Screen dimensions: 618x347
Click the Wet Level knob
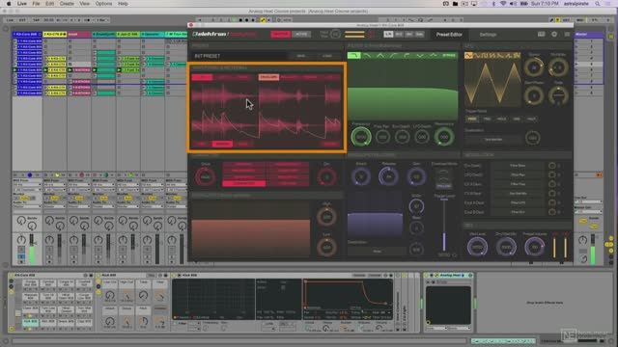(477, 247)
